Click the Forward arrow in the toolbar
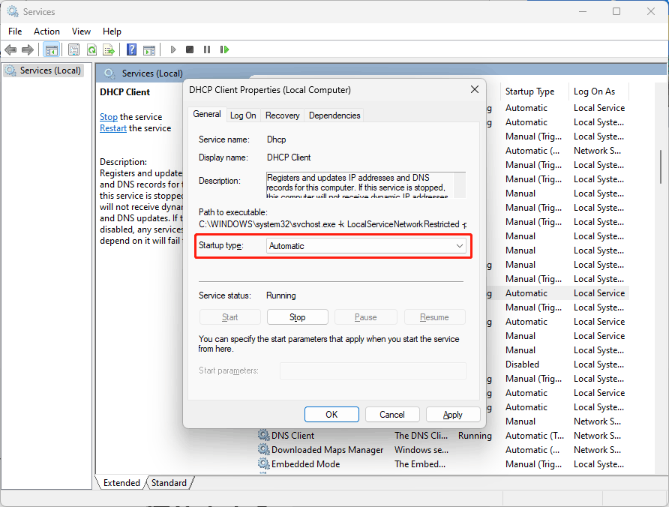 point(28,50)
